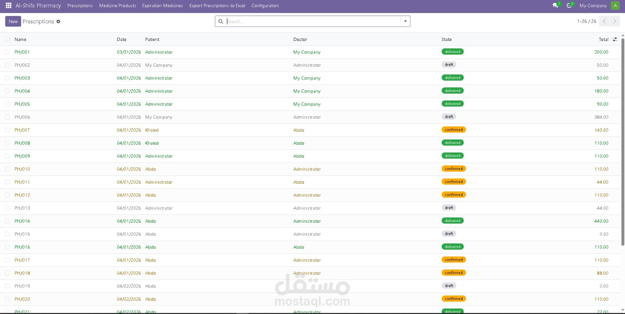Image resolution: width=625 pixels, height=314 pixels.
Task: Click the New button
Action: point(13,21)
